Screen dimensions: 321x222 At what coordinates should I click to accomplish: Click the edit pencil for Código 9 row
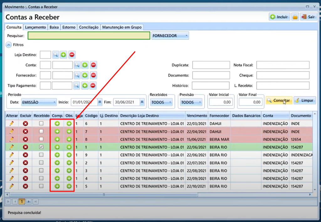coord(12,155)
